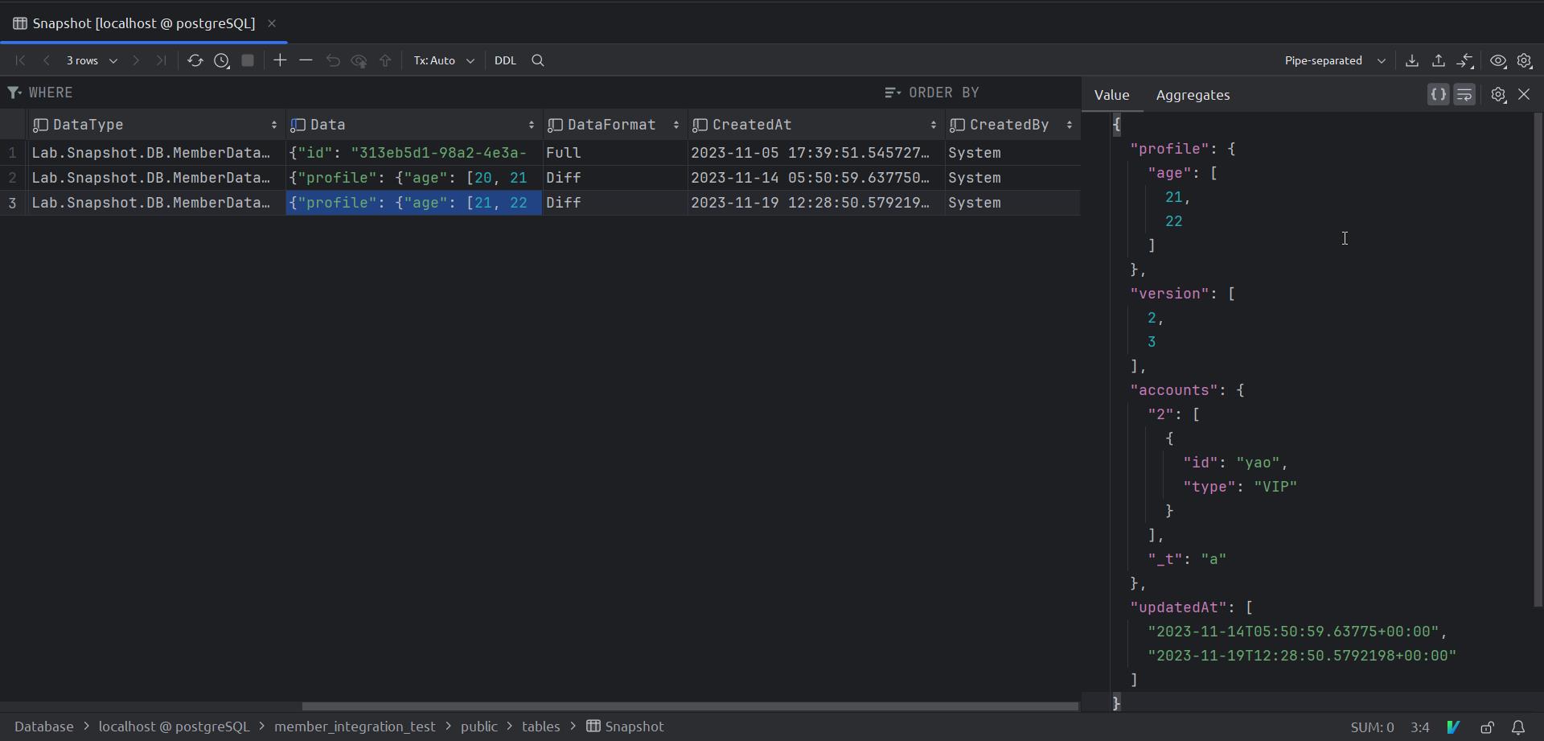This screenshot has height=741, width=1544.
Task: Toggle the eye view options icon
Action: pos(1497,60)
